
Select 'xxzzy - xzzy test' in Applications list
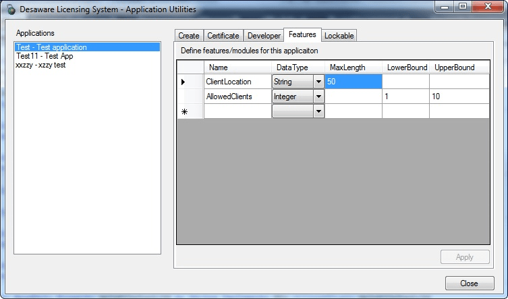tap(87, 65)
